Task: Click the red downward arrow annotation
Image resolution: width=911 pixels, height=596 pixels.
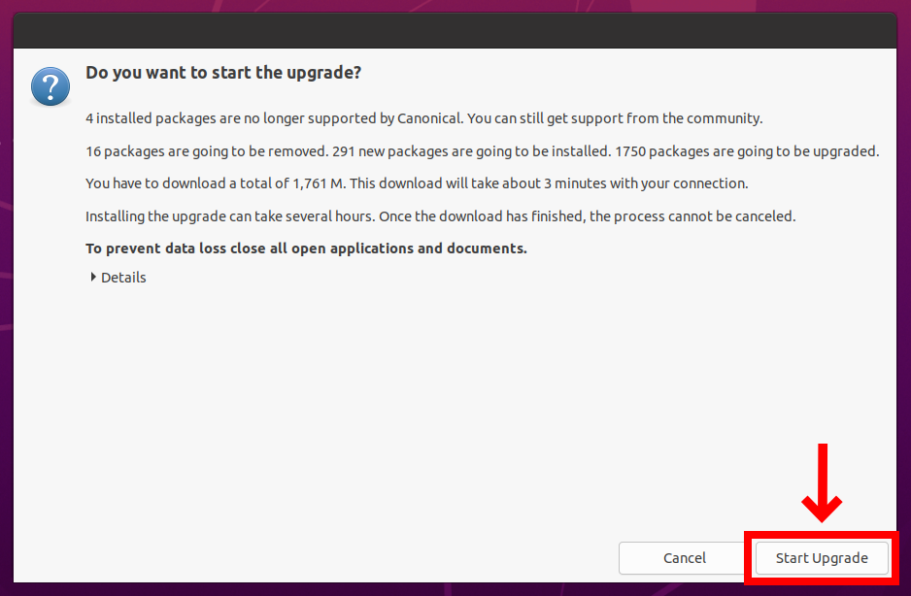Action: pyautogui.click(x=822, y=482)
